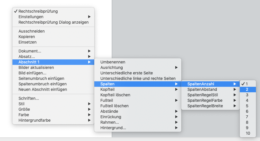260x141 pixels.
Task: Click Fußteil löschen
Action: click(115, 106)
